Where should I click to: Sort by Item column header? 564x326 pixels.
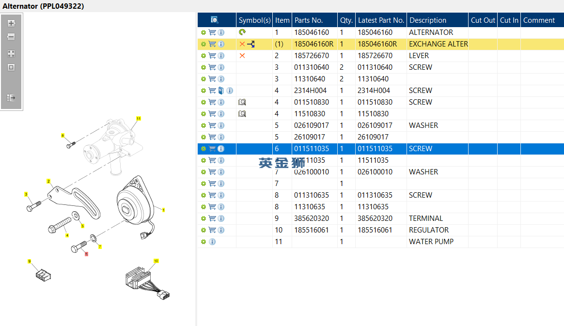(282, 20)
